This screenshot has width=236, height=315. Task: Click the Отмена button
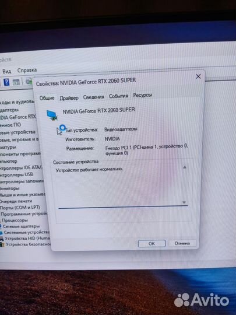coord(182,243)
